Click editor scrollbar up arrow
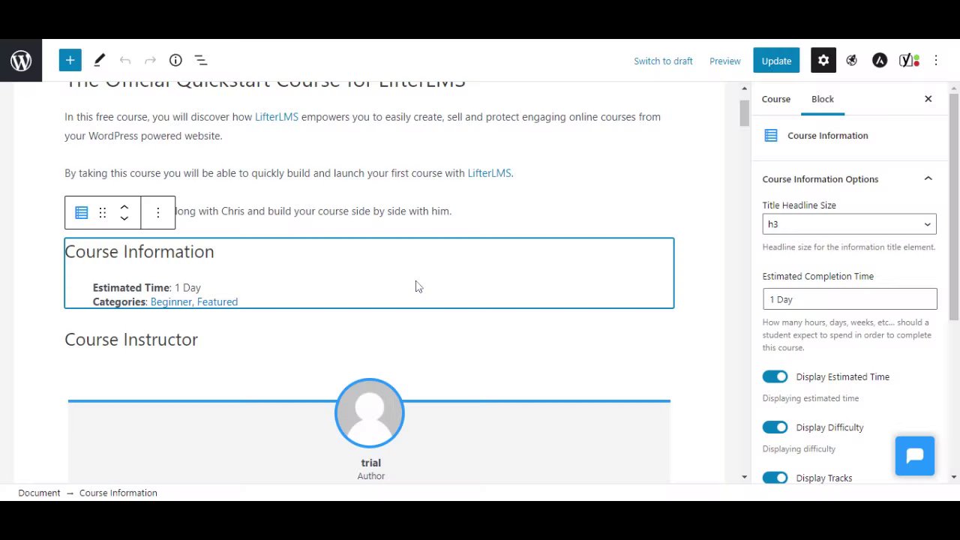Viewport: 960px width, 540px height. [744, 88]
